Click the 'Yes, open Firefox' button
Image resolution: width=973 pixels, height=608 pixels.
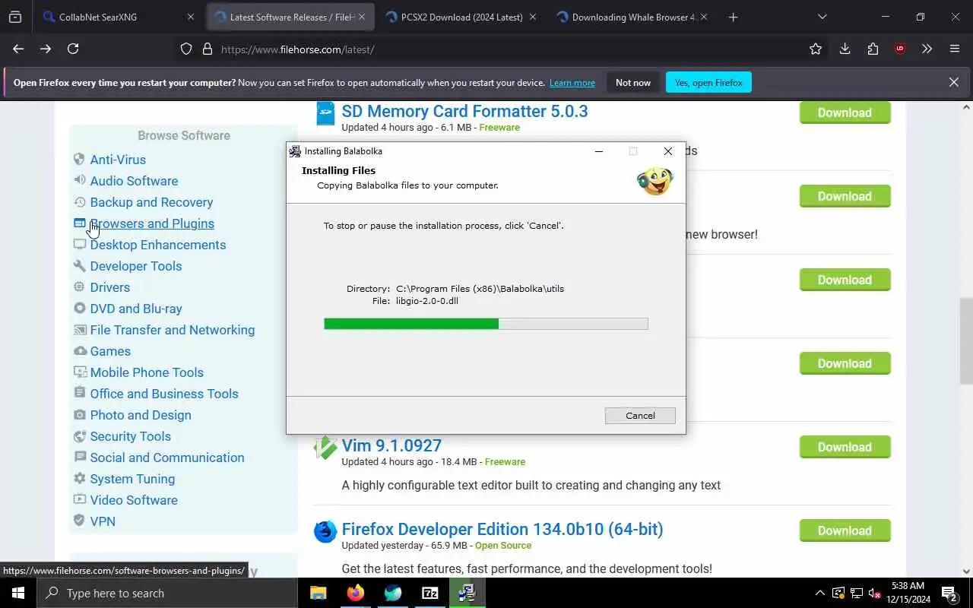(x=708, y=82)
